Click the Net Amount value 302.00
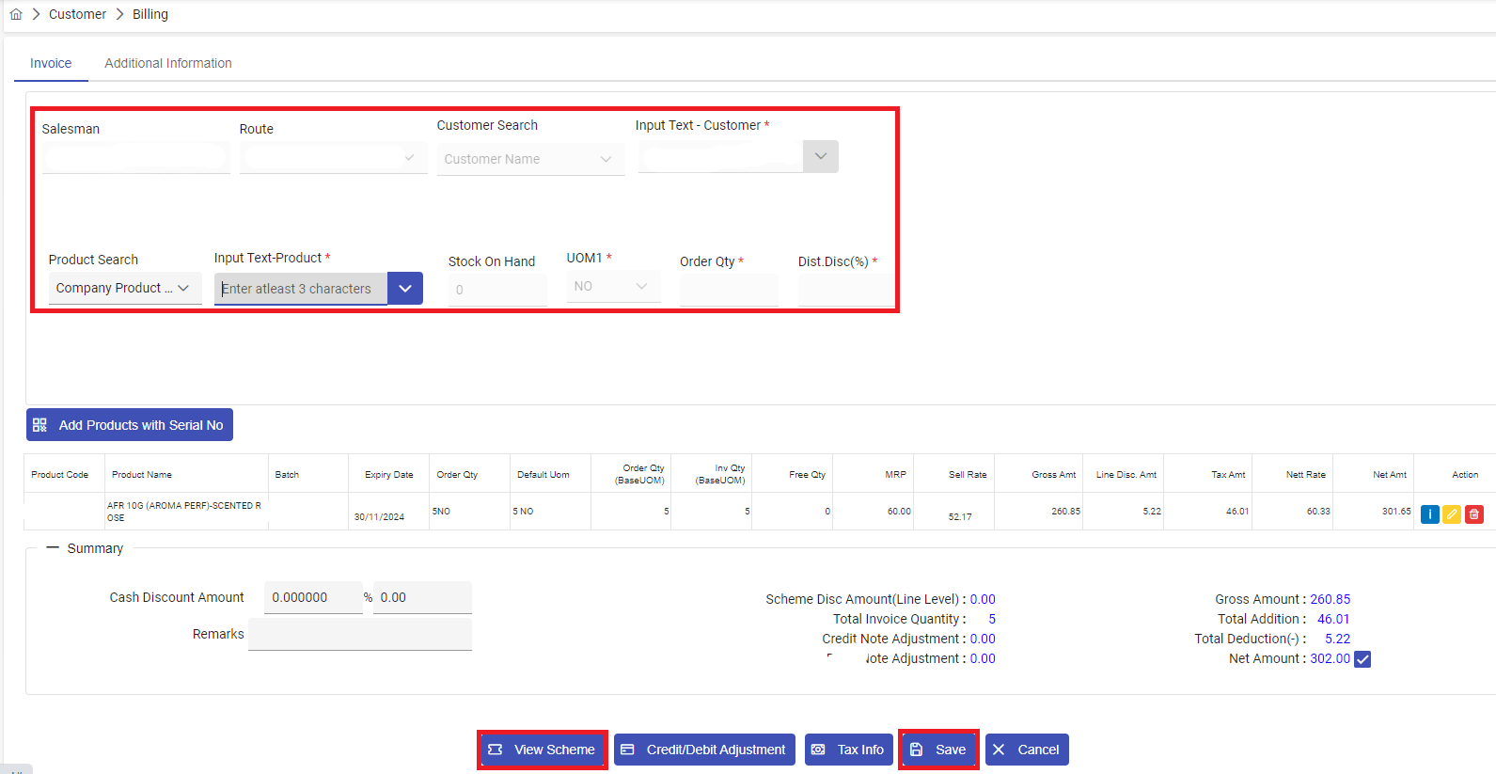The height and width of the screenshot is (774, 1496). [x=1330, y=658]
